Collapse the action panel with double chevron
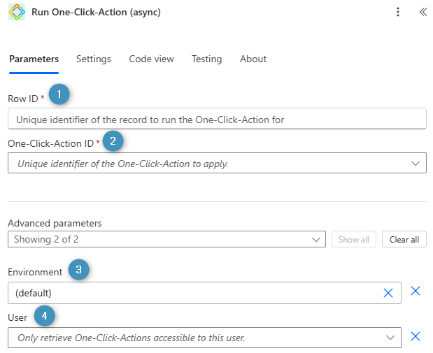Image resolution: width=433 pixels, height=353 pixels. point(423,12)
